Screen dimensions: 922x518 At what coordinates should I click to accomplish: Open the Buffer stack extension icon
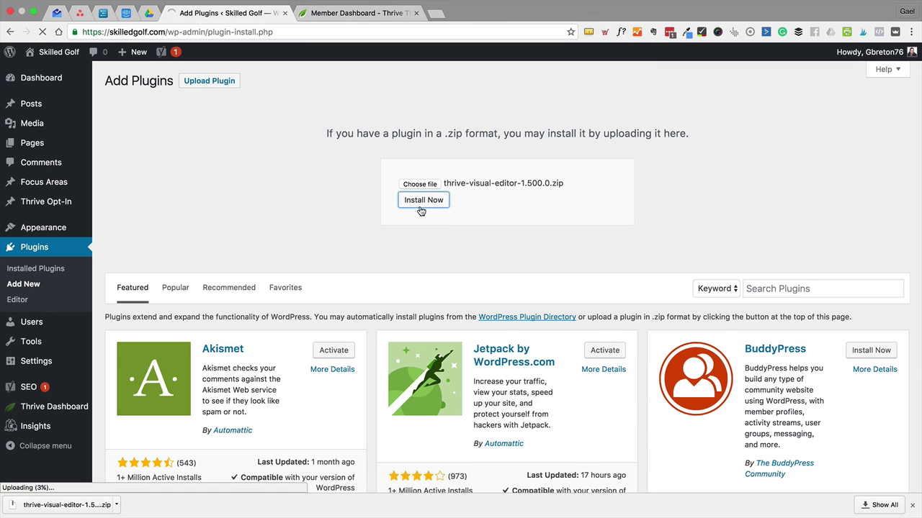click(x=798, y=32)
